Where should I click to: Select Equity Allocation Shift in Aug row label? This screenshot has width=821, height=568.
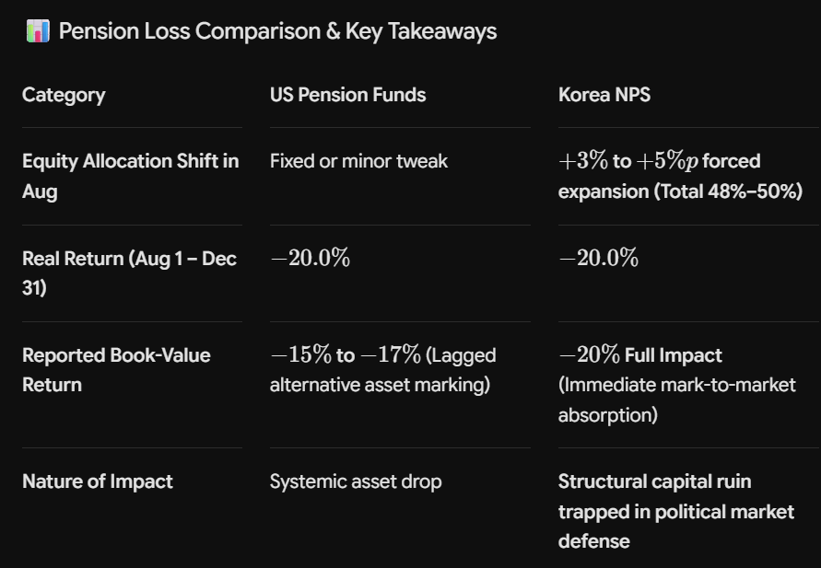click(x=130, y=176)
